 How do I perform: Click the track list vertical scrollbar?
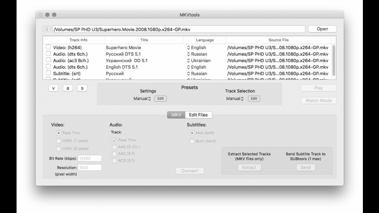334,60
